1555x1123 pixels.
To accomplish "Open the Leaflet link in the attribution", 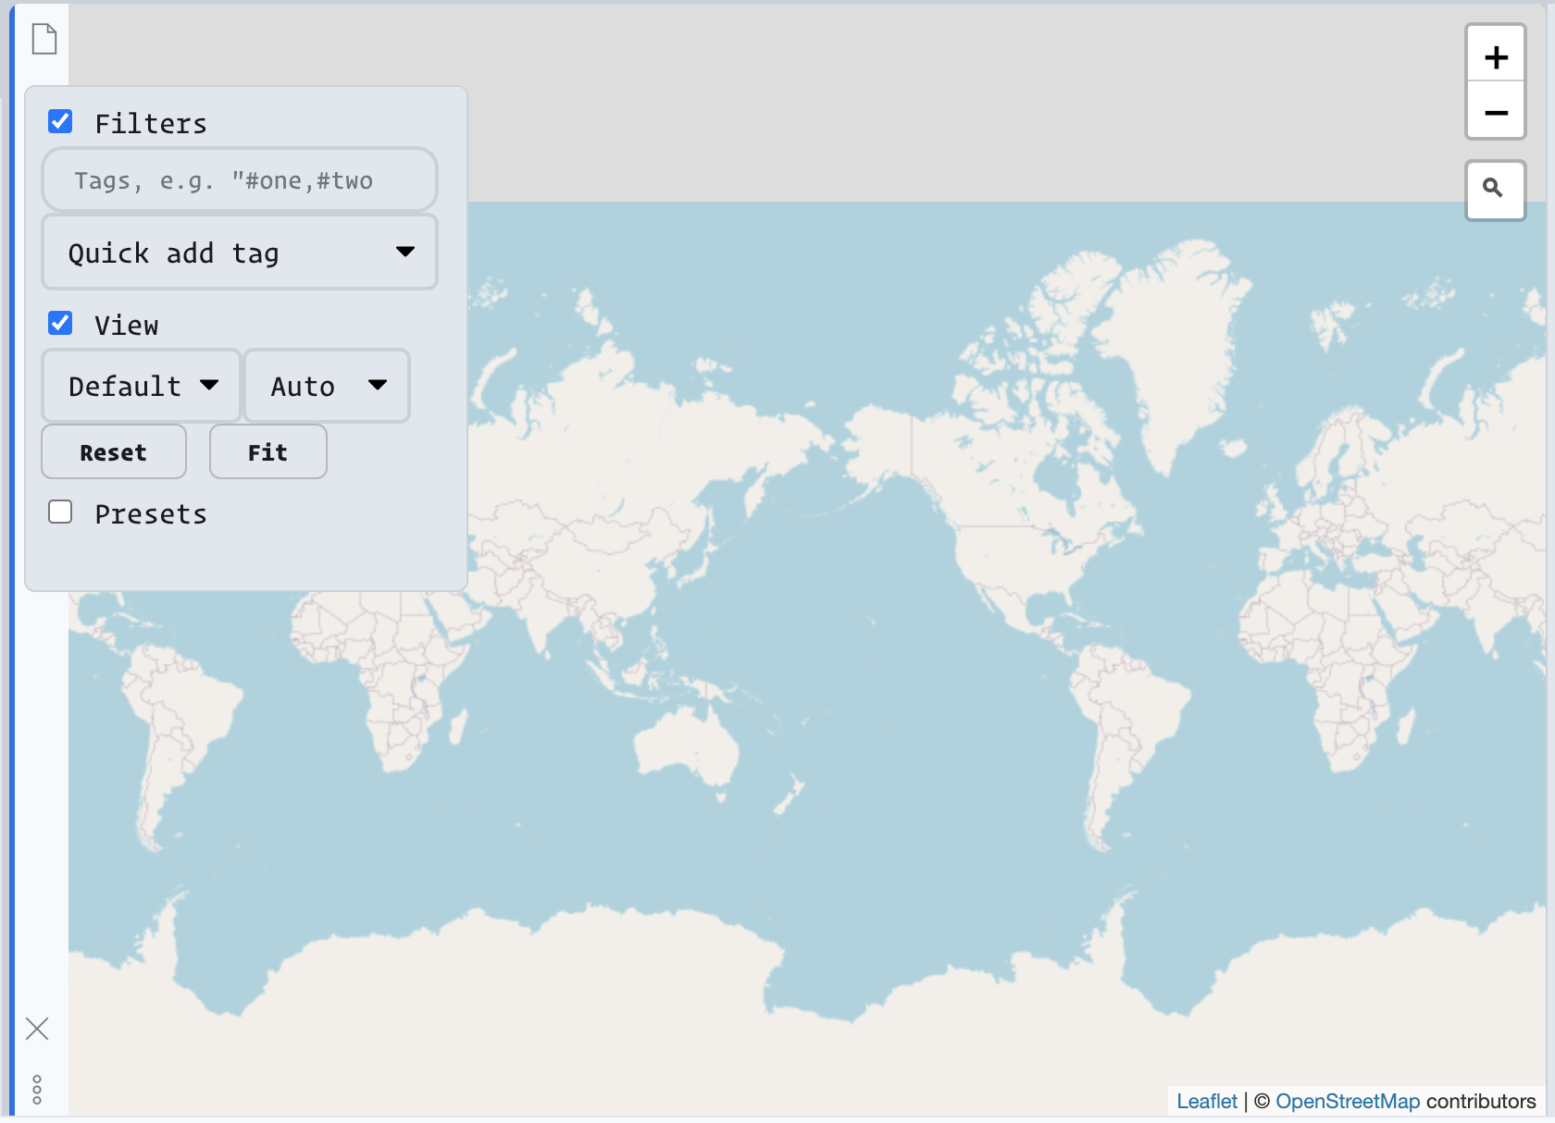I will point(1206,1101).
